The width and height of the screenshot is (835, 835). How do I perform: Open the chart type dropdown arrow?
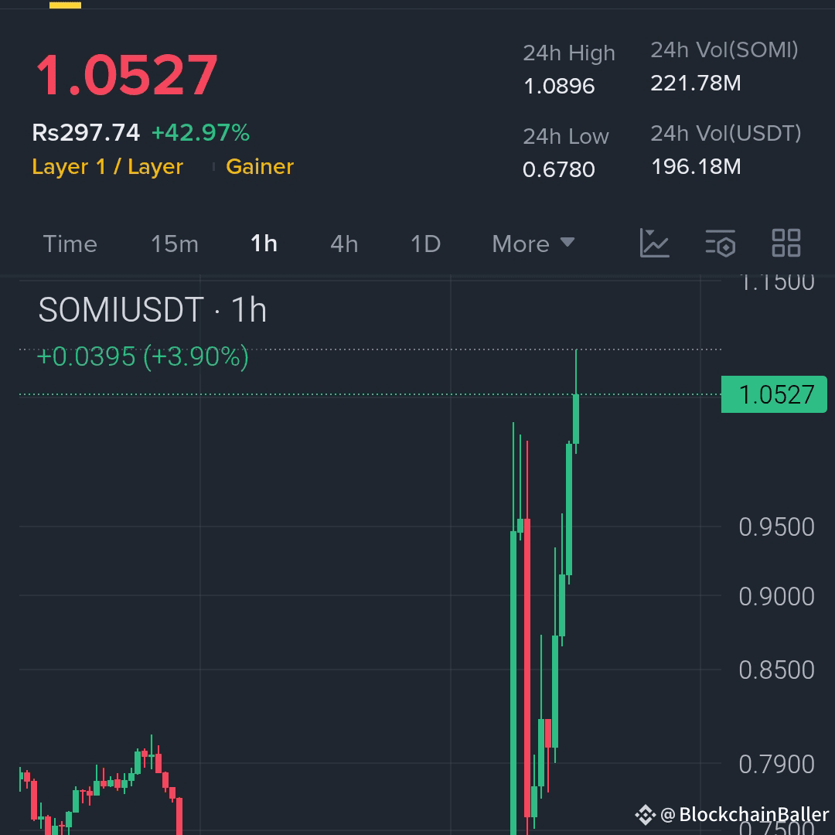569,243
